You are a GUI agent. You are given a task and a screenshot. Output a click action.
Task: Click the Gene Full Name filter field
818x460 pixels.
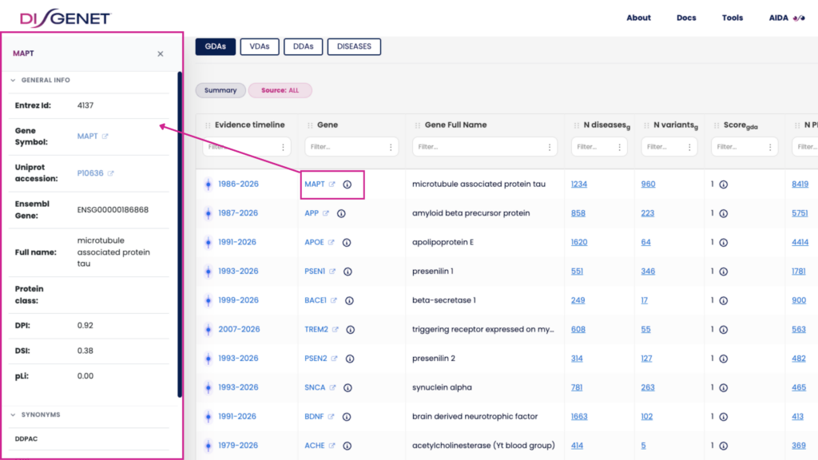click(478, 147)
